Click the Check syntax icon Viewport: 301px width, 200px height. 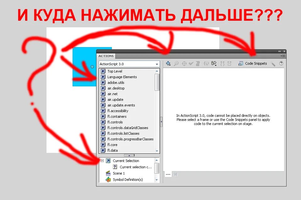coord(191,63)
